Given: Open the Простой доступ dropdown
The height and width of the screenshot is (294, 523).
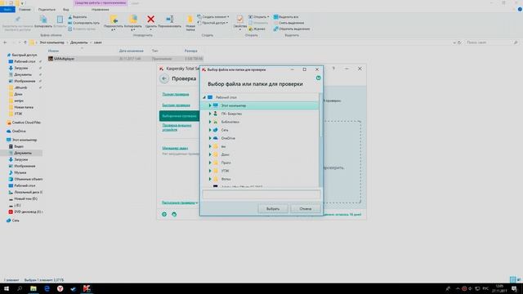Looking at the screenshot, I should [x=212, y=23].
